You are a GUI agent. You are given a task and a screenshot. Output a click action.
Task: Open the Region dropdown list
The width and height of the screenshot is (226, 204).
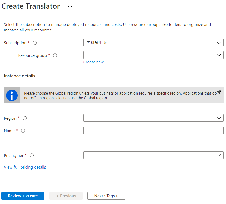(153, 118)
